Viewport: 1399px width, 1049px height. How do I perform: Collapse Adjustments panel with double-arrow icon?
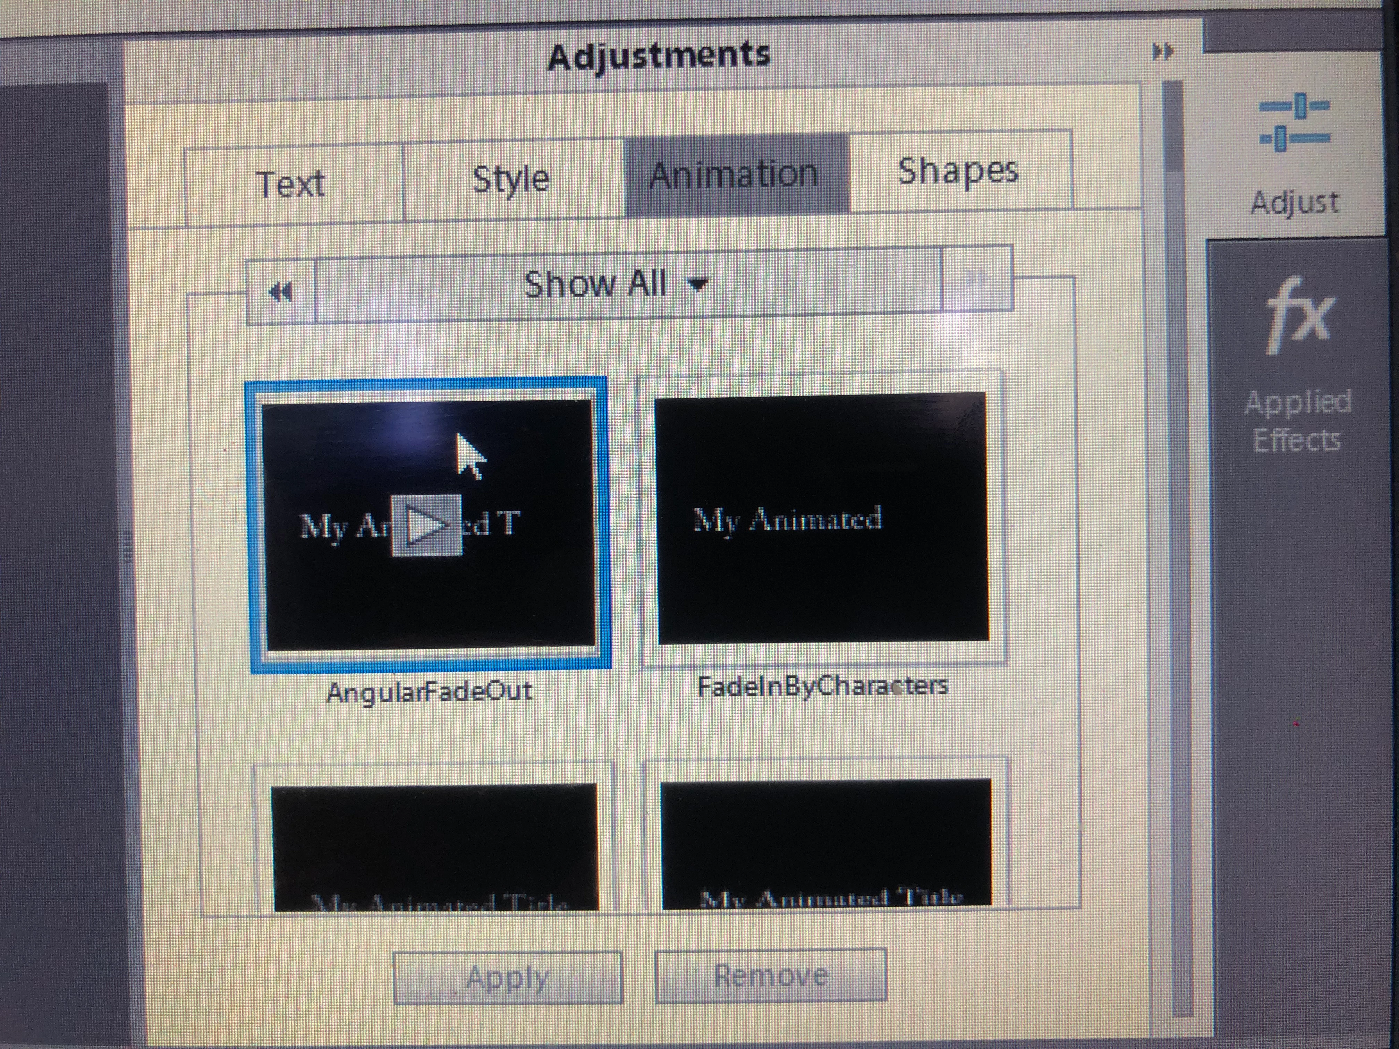coord(1162,52)
